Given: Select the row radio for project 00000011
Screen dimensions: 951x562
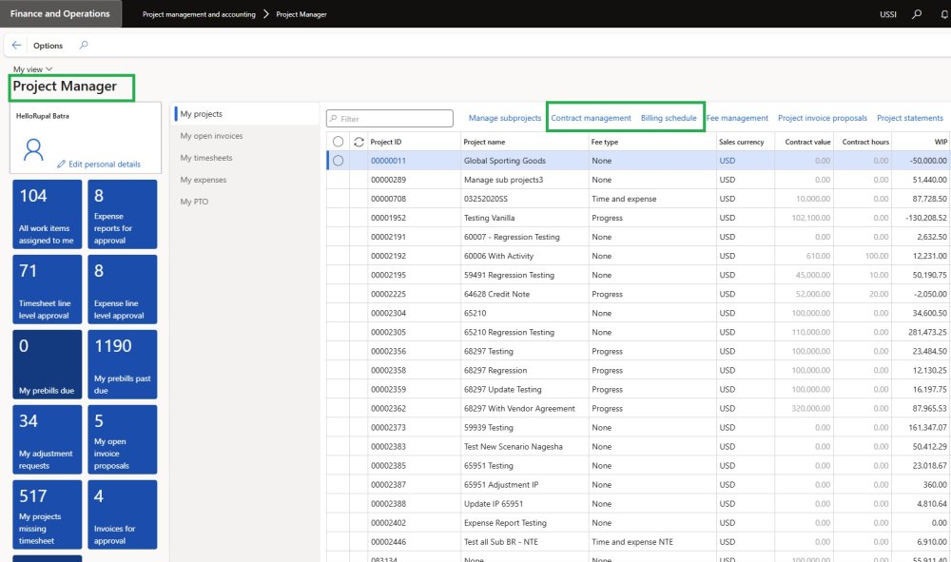Looking at the screenshot, I should 338,161.
